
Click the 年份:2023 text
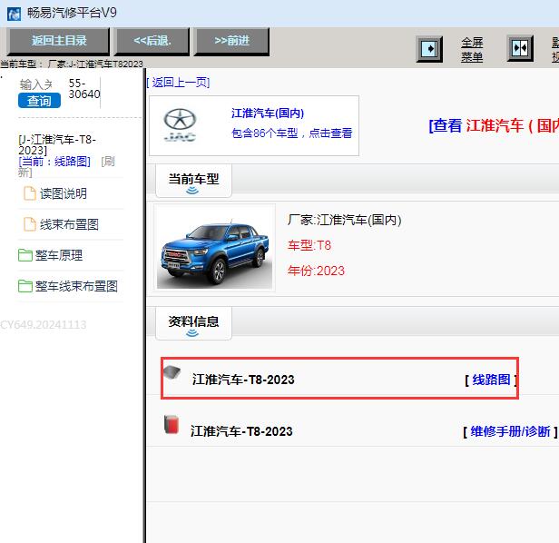point(316,271)
